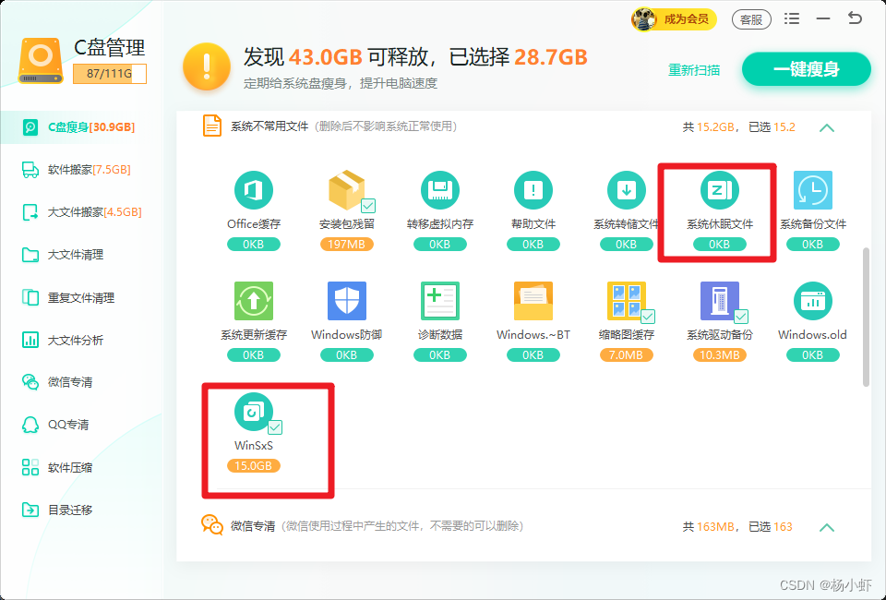Click the 客服 button
Image resolution: width=886 pixels, height=600 pixels.
(x=751, y=19)
